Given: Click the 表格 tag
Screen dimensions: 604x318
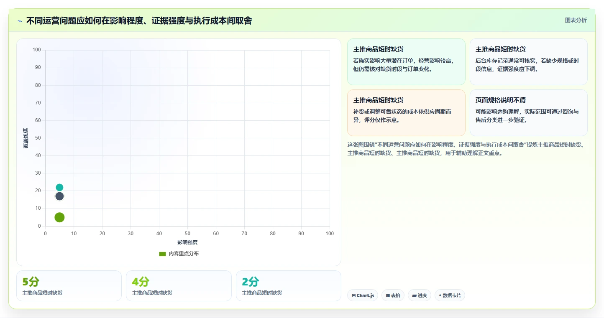Looking at the screenshot, I should (393, 295).
